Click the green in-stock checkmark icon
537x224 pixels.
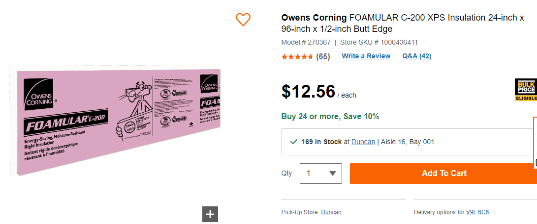(294, 142)
